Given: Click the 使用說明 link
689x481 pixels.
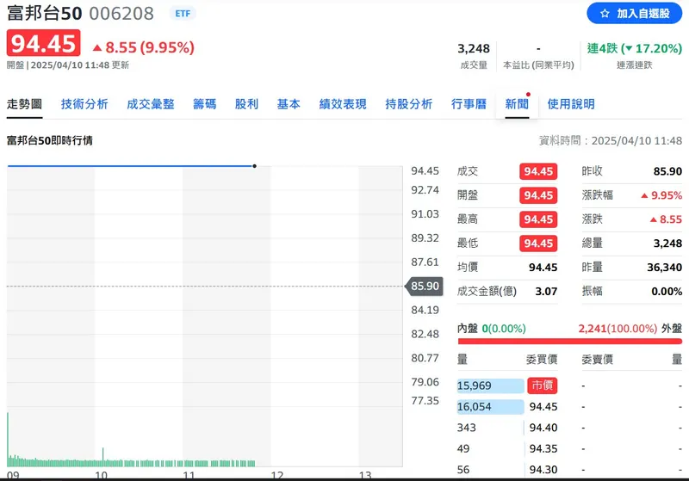Looking at the screenshot, I should [x=570, y=104].
